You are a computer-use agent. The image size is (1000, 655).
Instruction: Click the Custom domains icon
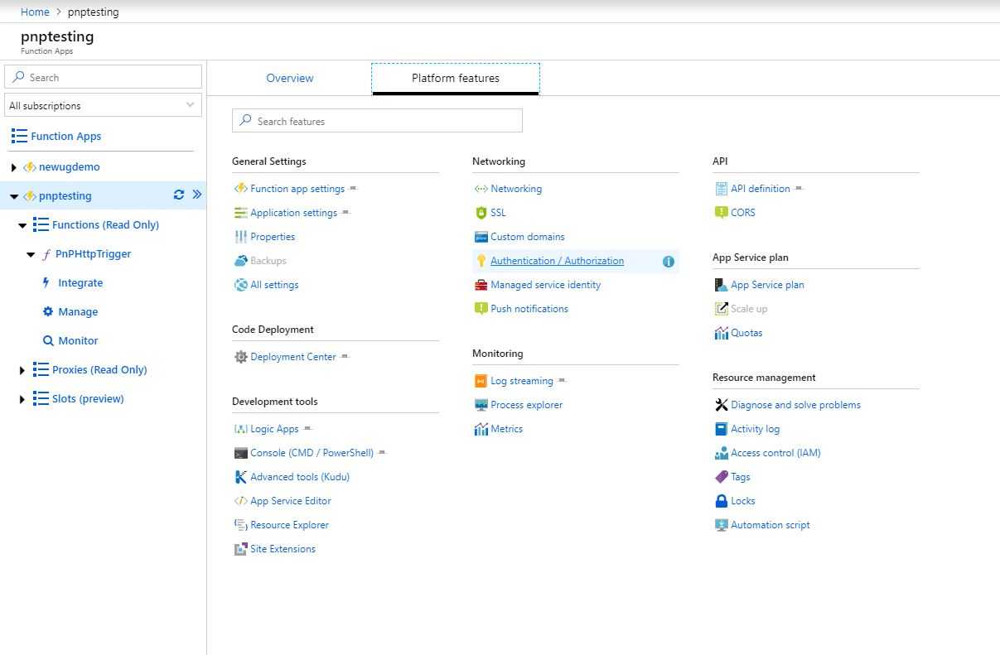point(481,237)
